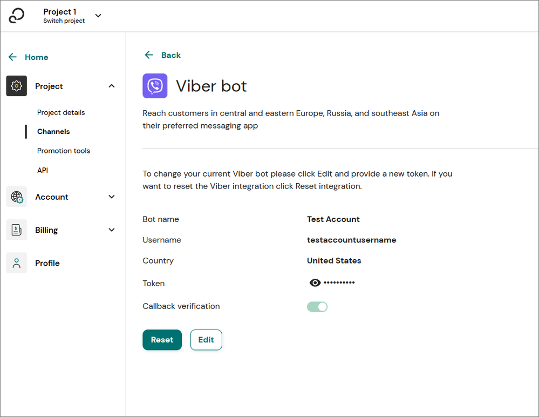Expand the Account section chevron
Image resolution: width=539 pixels, height=417 pixels.
pos(112,197)
